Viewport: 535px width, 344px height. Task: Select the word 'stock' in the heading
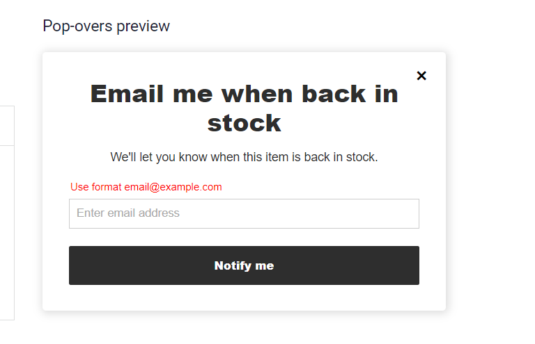point(244,123)
